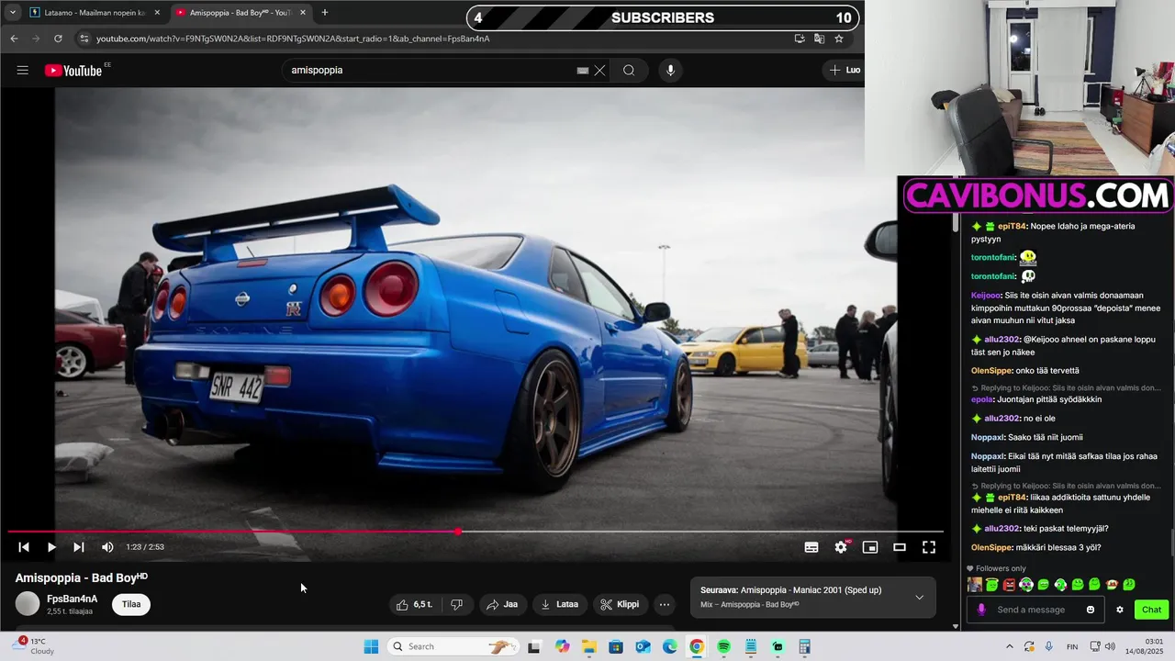Open the player settings gear
The height and width of the screenshot is (661, 1175).
pyautogui.click(x=841, y=547)
